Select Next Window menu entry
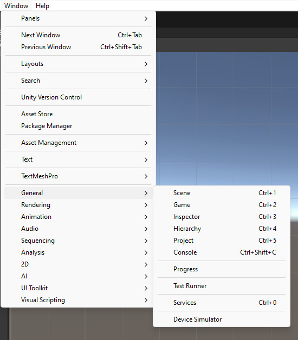 [78, 35]
